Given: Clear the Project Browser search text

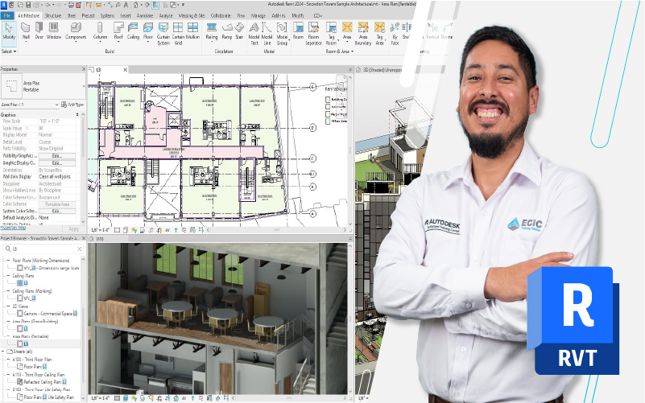Looking at the screenshot, I should click(80, 249).
